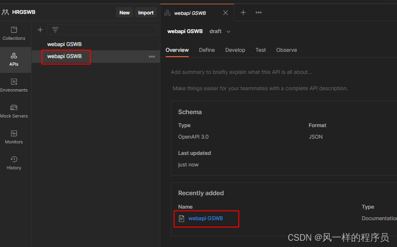
Task: Go to Mock Servers section
Action: (14, 112)
